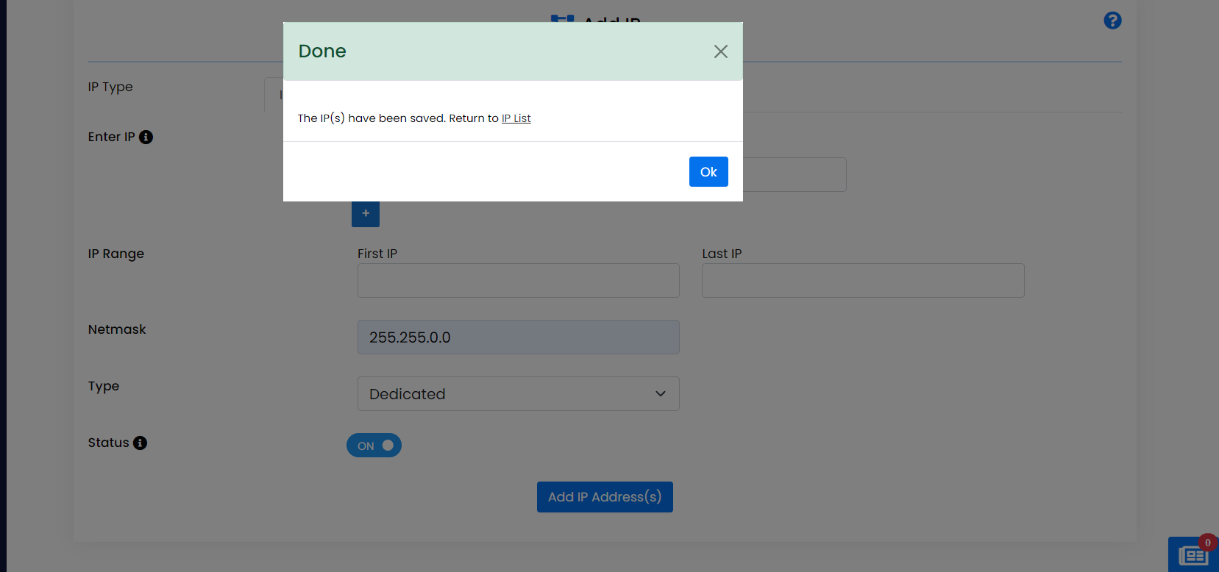Click the First IP input field
The image size is (1219, 572).
tap(518, 281)
